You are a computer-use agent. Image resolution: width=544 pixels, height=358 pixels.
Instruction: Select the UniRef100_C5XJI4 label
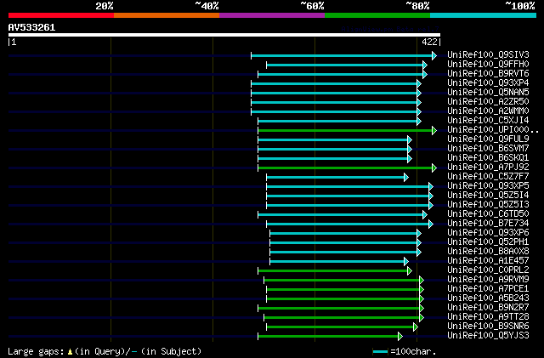(488, 121)
